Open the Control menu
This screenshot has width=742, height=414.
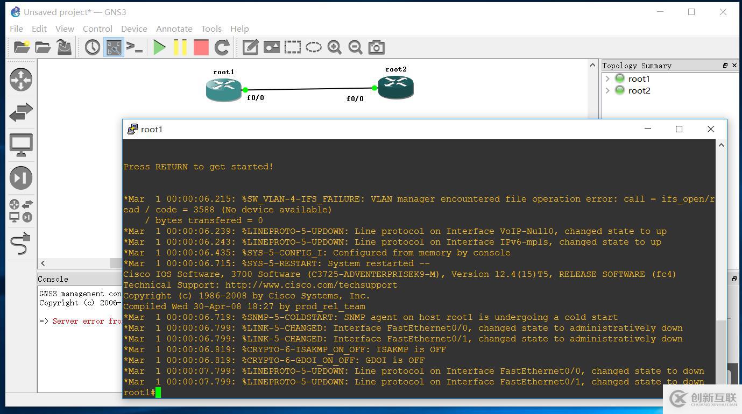point(97,28)
